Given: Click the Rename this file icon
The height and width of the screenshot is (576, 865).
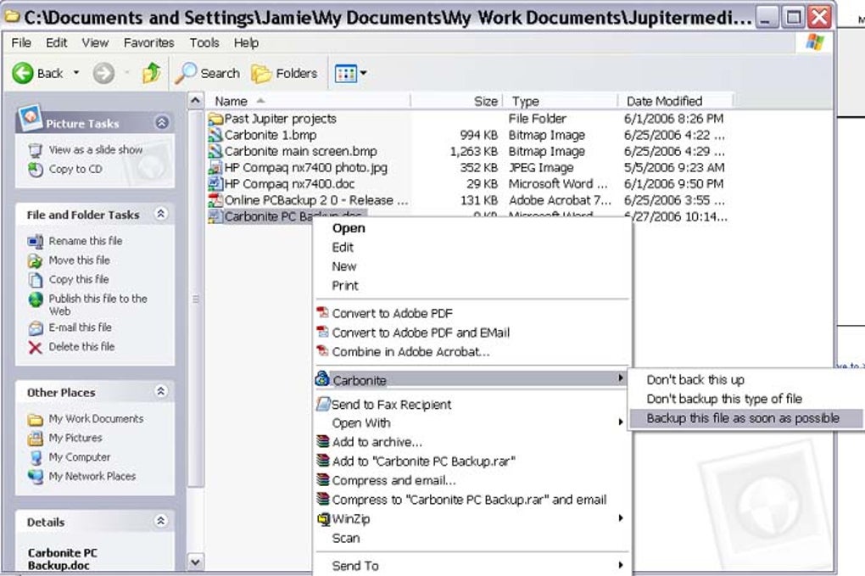Looking at the screenshot, I should click(36, 241).
